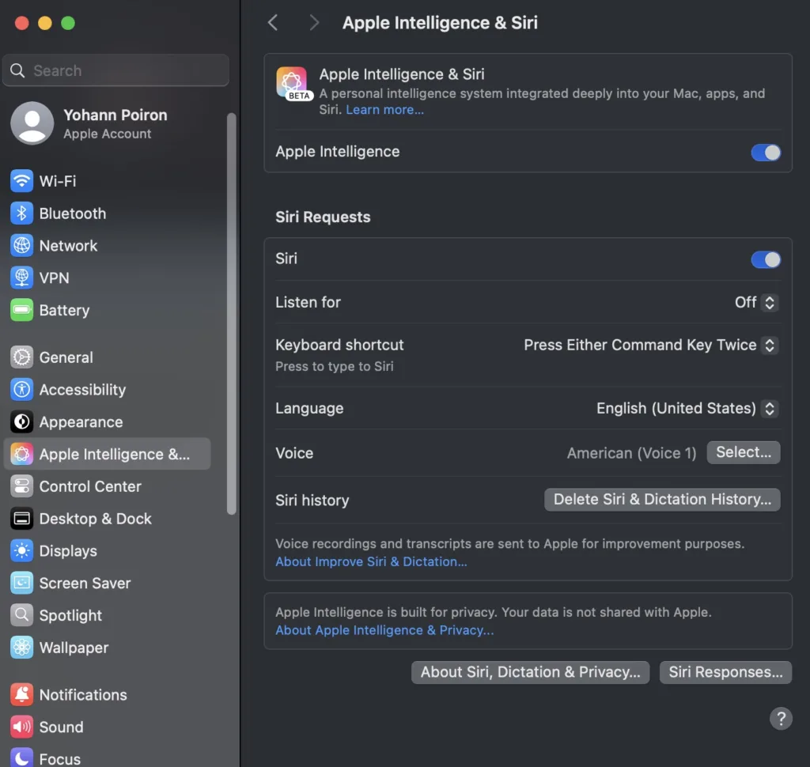
Task: Click the Wallpaper flower icon
Action: pos(21,648)
